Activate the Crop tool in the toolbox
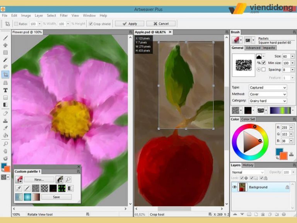This screenshot has width=297, height=223. (5, 74)
